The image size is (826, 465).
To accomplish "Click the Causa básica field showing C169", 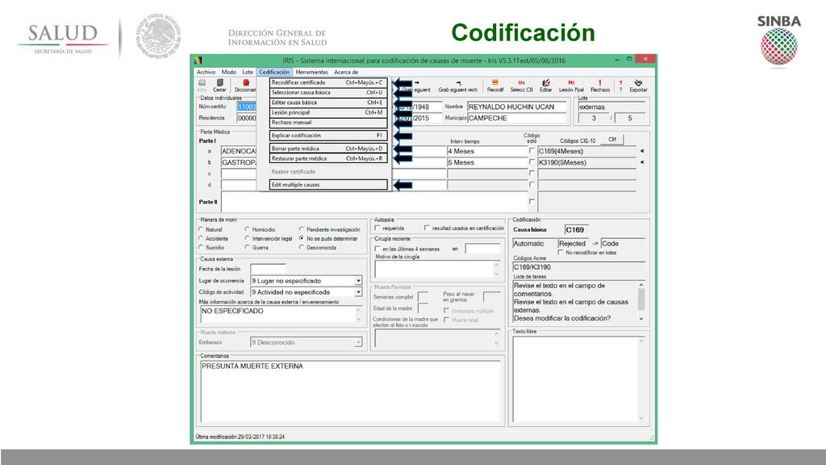I will (x=576, y=230).
